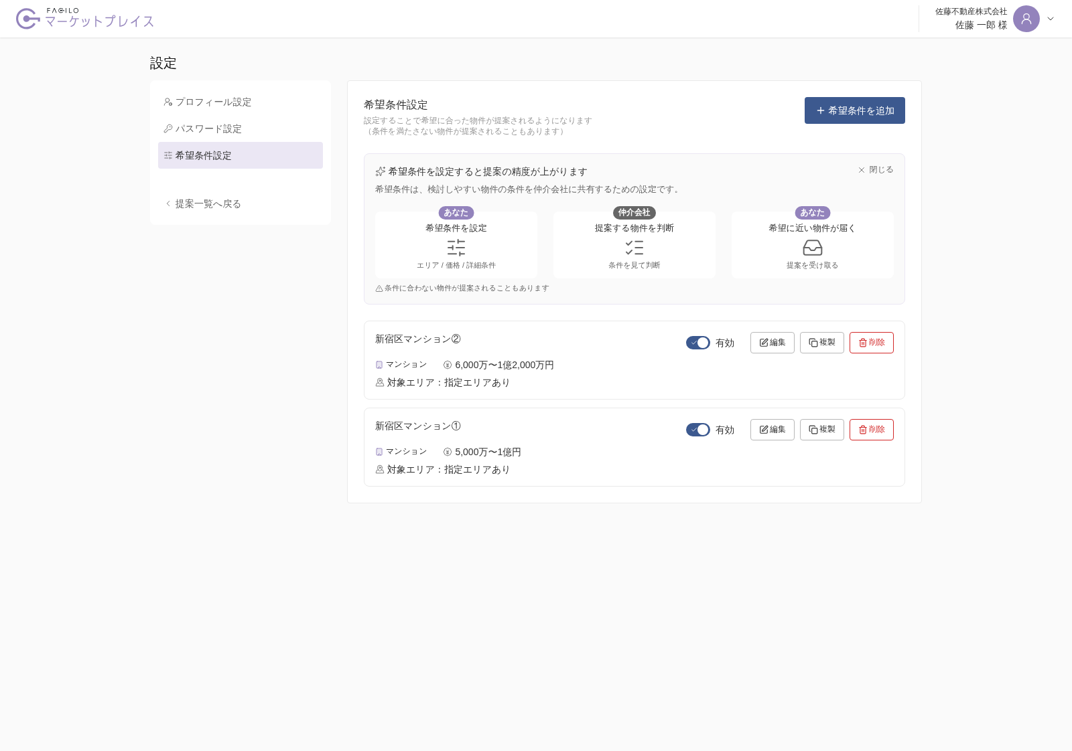The width and height of the screenshot is (1072, 751).
Task: Click the warning triangle icon in banner
Action: pyautogui.click(x=379, y=288)
